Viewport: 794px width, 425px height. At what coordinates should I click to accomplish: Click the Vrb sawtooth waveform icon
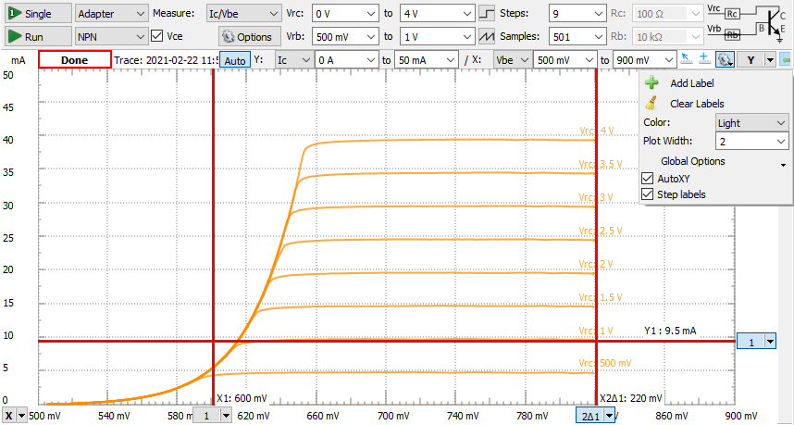[487, 36]
